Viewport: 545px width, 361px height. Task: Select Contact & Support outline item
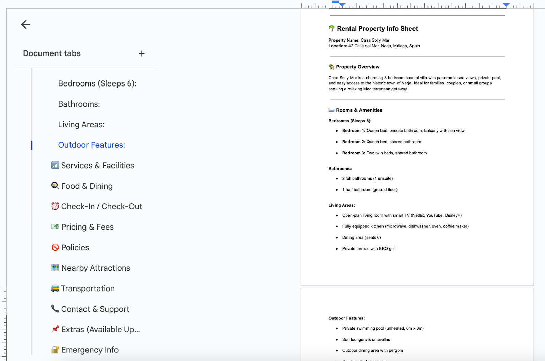coord(90,309)
